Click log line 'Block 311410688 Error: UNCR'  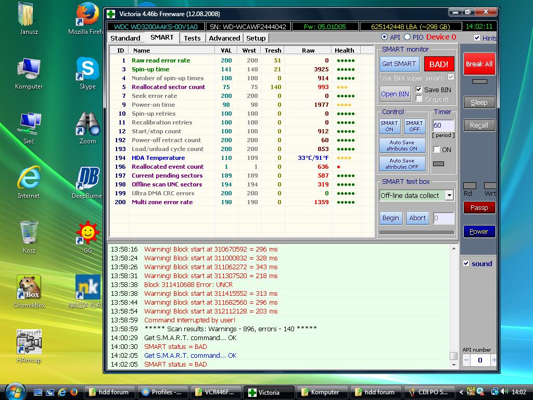point(188,285)
